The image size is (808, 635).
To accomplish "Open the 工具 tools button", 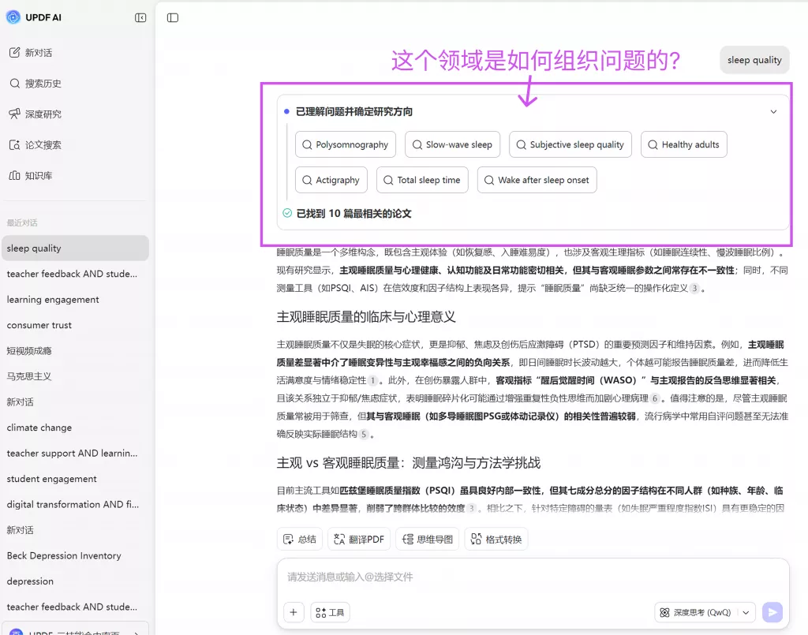I will pyautogui.click(x=330, y=611).
